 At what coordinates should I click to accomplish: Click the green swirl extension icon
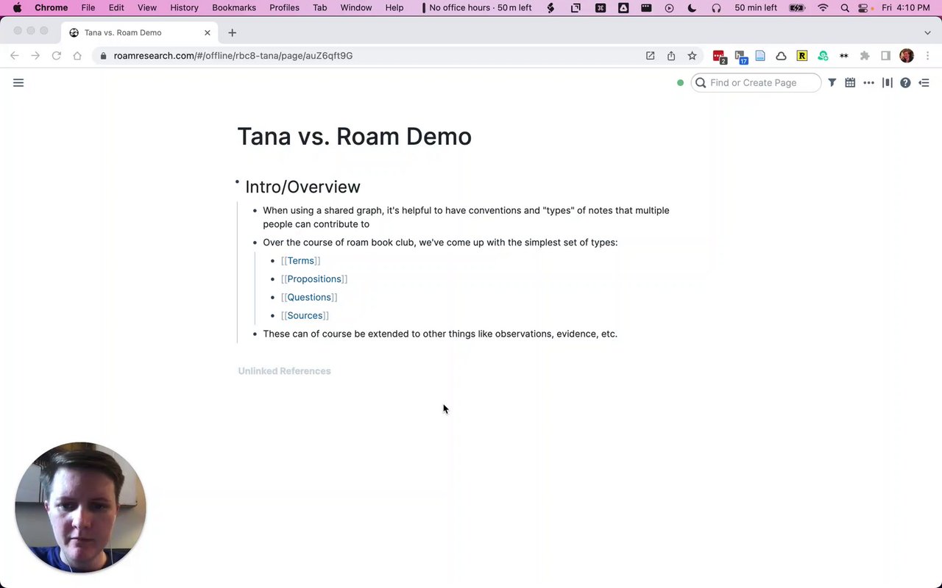823,56
